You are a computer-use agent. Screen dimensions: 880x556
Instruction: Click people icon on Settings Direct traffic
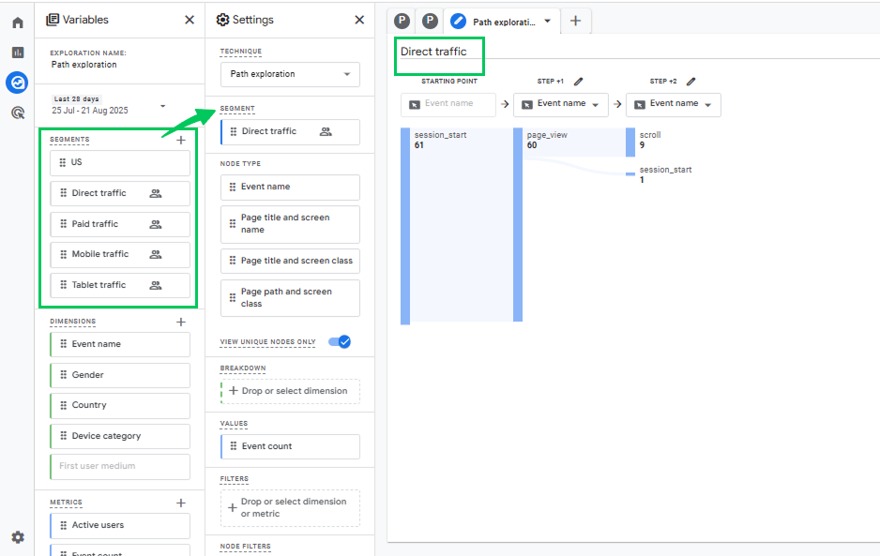(x=326, y=132)
